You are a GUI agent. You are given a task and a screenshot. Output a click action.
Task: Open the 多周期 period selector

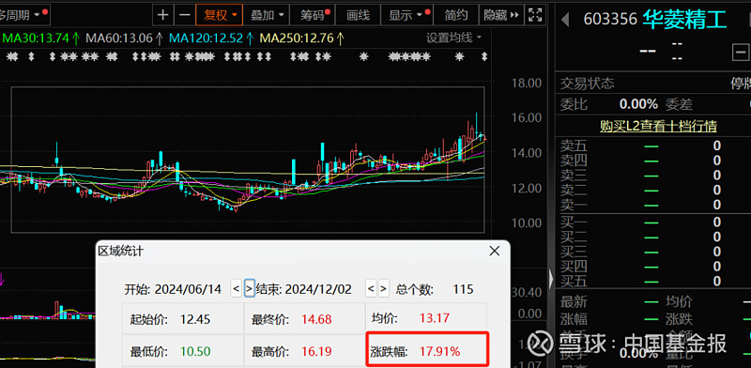(23, 15)
